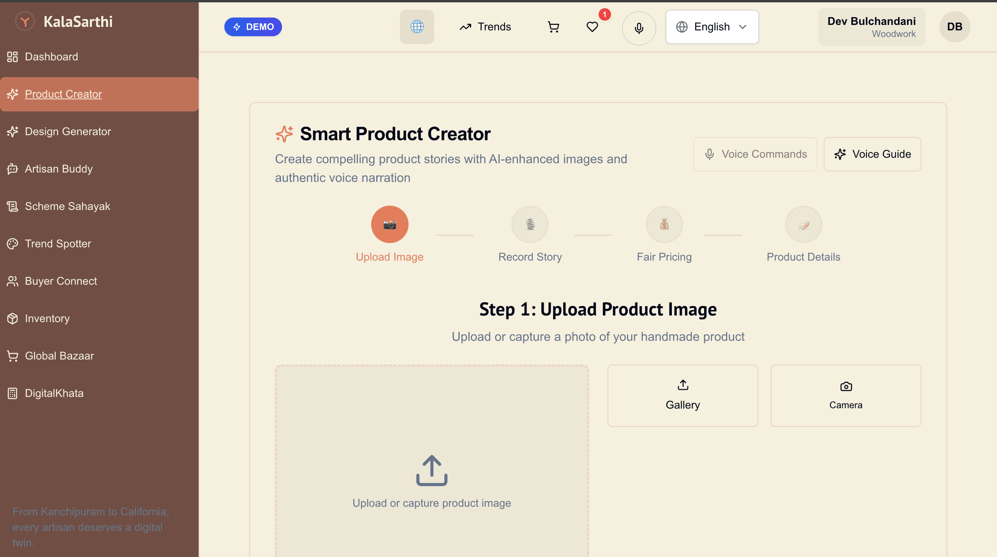
Task: Click the KalaSarthi logo icon
Action: 25,21
